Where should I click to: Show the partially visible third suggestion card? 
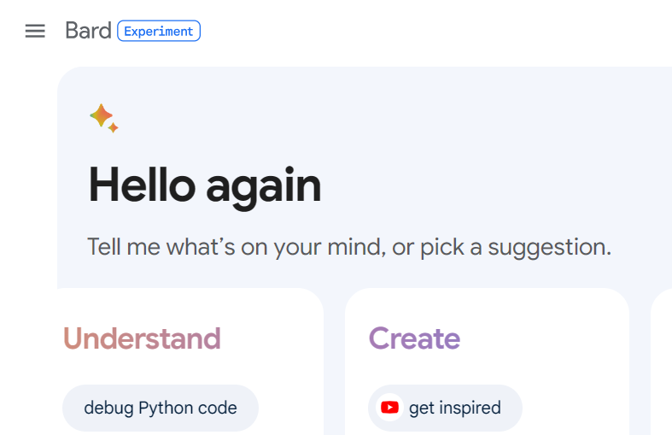661,362
